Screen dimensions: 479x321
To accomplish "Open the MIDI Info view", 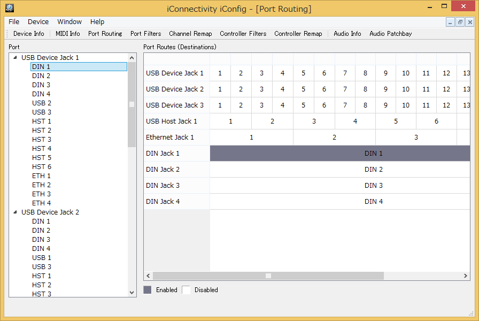I will click(x=67, y=34).
